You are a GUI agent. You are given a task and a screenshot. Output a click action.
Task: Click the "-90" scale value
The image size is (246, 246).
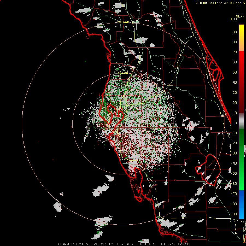point(234,214)
